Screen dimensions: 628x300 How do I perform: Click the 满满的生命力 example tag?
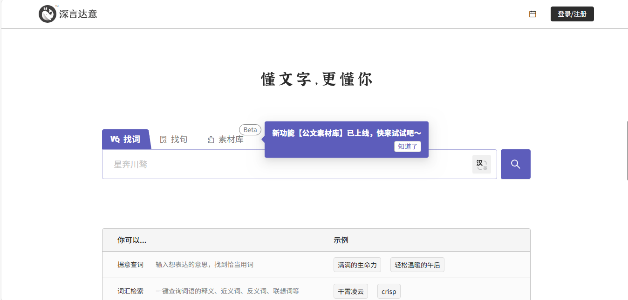357,265
